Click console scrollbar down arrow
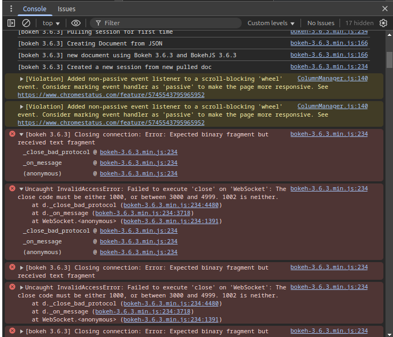This screenshot has height=337, width=393. (x=389, y=335)
